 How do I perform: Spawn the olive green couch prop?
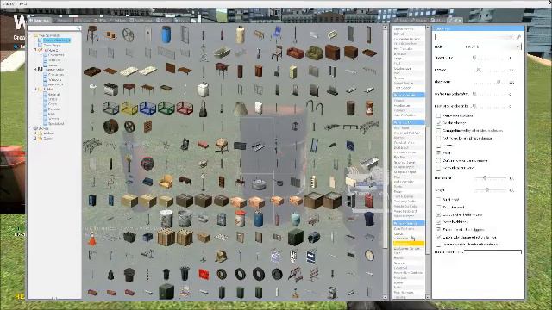[314, 53]
